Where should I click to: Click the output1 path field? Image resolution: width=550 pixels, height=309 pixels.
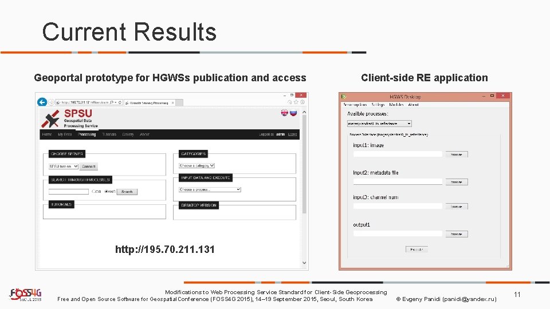[398, 233]
